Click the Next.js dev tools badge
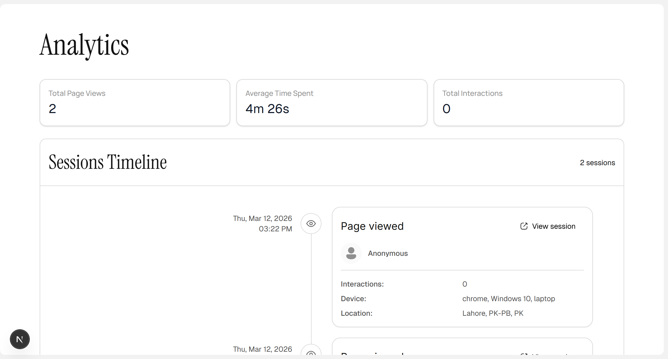The width and height of the screenshot is (668, 359). (20, 339)
